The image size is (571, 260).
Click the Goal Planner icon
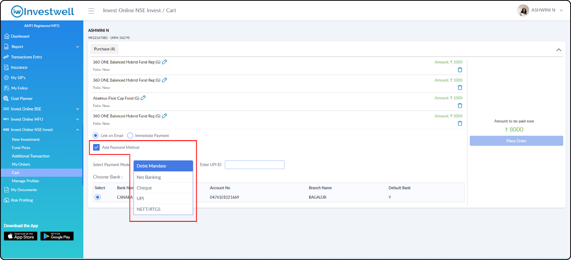pos(6,98)
